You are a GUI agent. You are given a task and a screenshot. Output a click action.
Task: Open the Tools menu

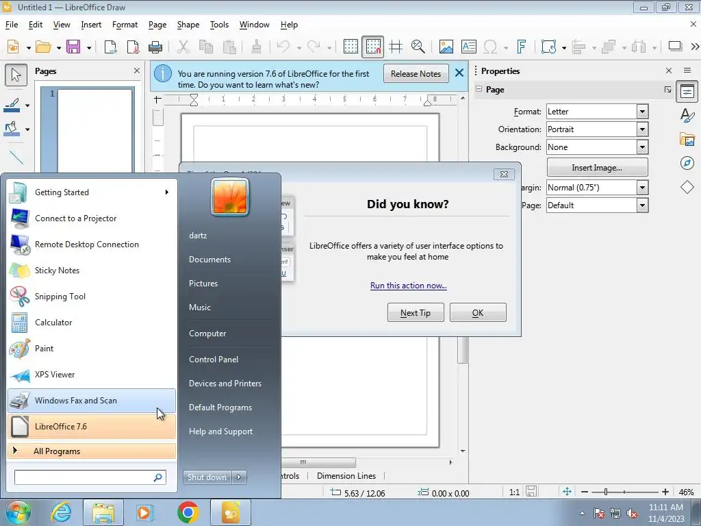219,25
